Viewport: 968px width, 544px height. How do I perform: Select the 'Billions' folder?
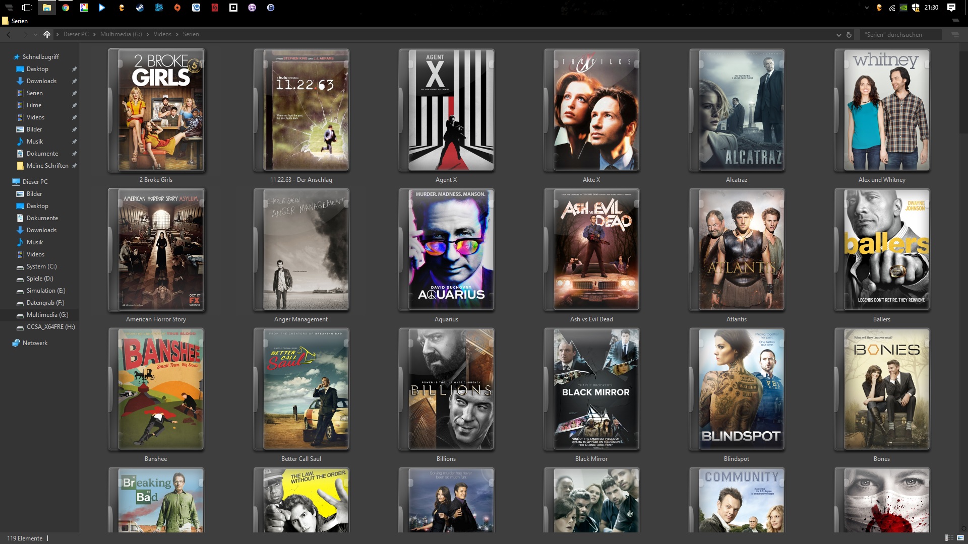click(x=446, y=395)
